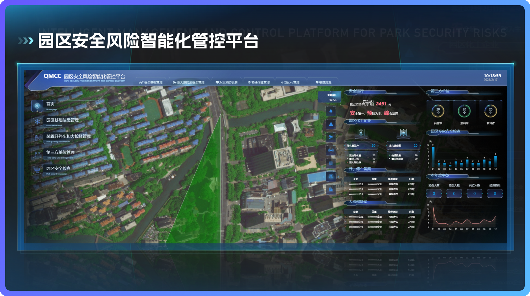Go to the 敏捷应急 tab

click(x=324, y=83)
